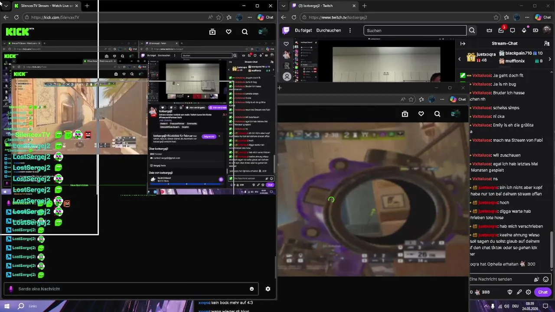Open a new tab in the Twitch browser
This screenshot has width=555, height=312.
[x=364, y=6]
